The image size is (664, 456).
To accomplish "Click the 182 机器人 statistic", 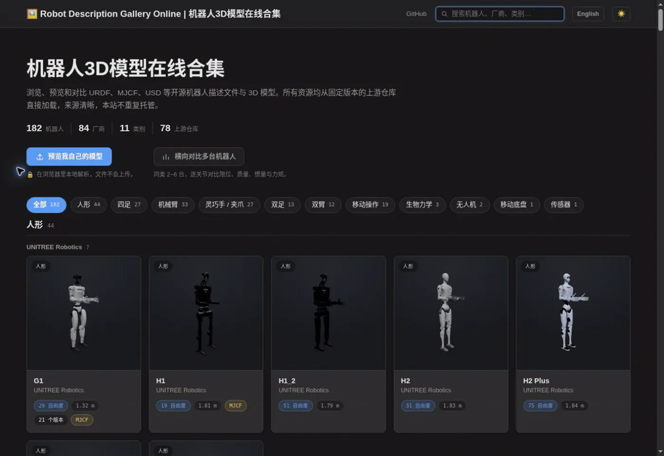I will click(45, 128).
